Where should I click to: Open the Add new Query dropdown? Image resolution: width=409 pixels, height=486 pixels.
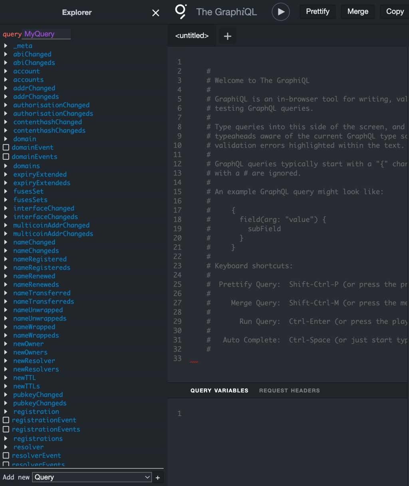pos(92,477)
